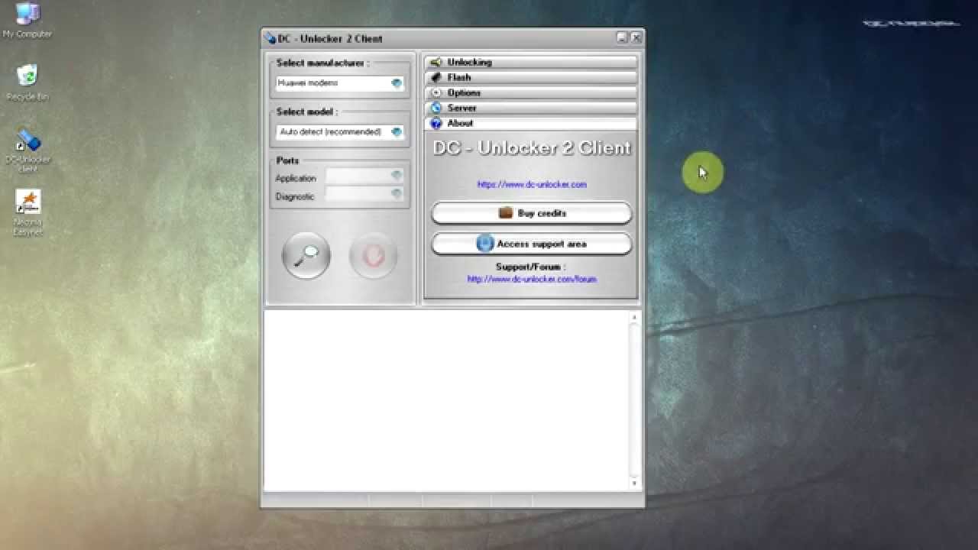
Task: Open the Unlocking section
Action: (531, 62)
